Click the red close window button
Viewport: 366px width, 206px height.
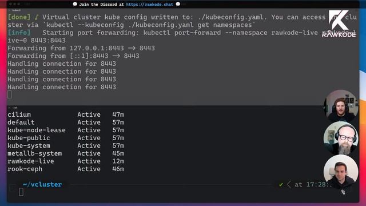10,4
